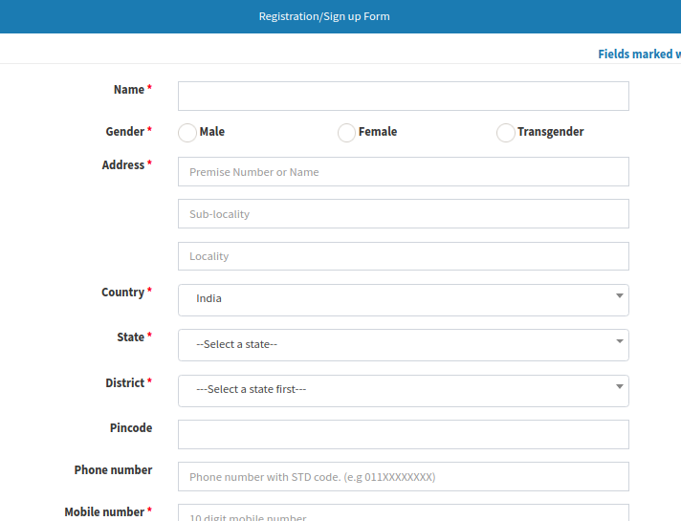Click the Pincode input field
The height and width of the screenshot is (521, 681).
click(x=403, y=434)
